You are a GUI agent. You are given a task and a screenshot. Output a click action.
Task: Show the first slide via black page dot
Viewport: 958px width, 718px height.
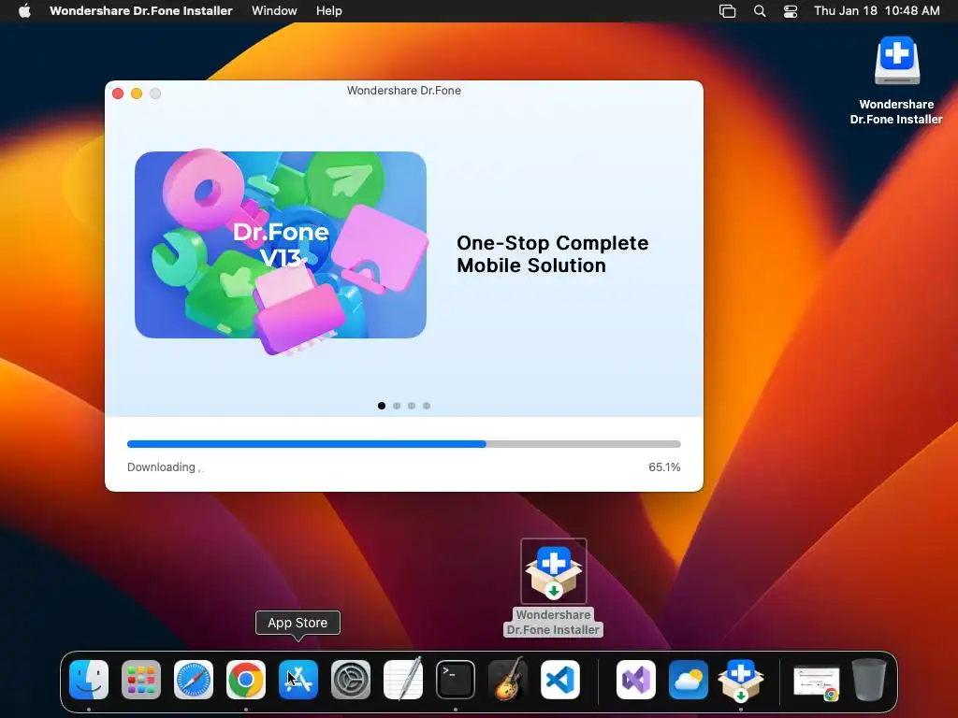pyautogui.click(x=382, y=406)
